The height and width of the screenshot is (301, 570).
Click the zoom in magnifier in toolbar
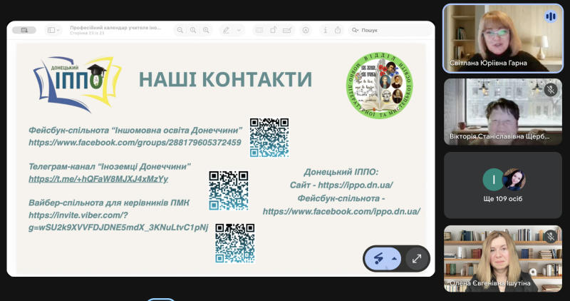coord(206,30)
